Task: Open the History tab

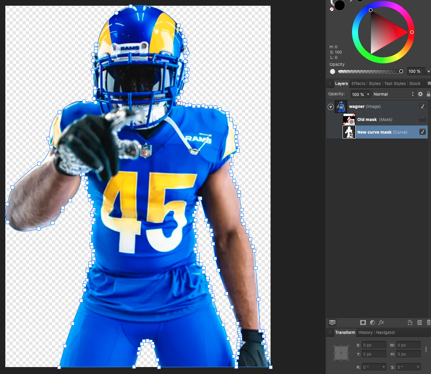Action: (366, 332)
